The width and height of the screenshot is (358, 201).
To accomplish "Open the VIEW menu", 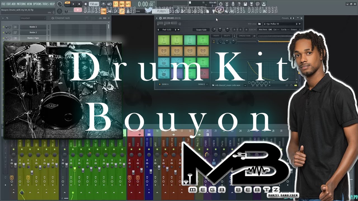I will [29, 4].
